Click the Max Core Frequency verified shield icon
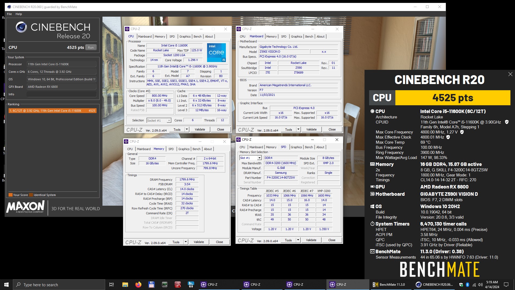The image size is (515, 290). click(x=462, y=132)
